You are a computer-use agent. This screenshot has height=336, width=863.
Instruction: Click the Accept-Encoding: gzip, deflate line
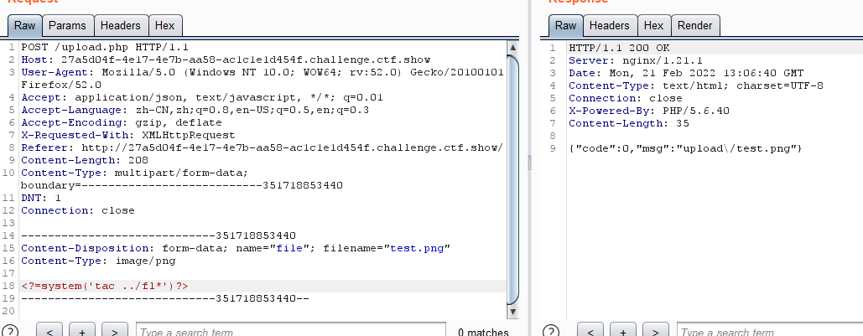pyautogui.click(x=121, y=122)
